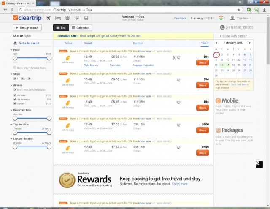
Task: Collapse the Departure time filter section
Action: pyautogui.click(x=11, y=110)
